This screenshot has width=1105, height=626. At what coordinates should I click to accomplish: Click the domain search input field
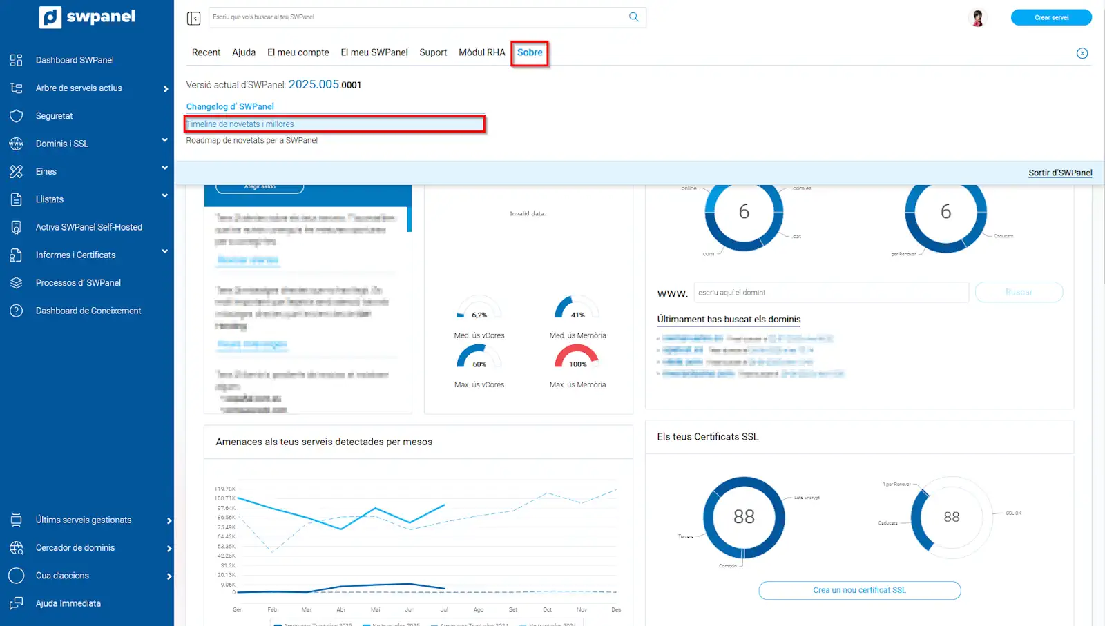831,293
